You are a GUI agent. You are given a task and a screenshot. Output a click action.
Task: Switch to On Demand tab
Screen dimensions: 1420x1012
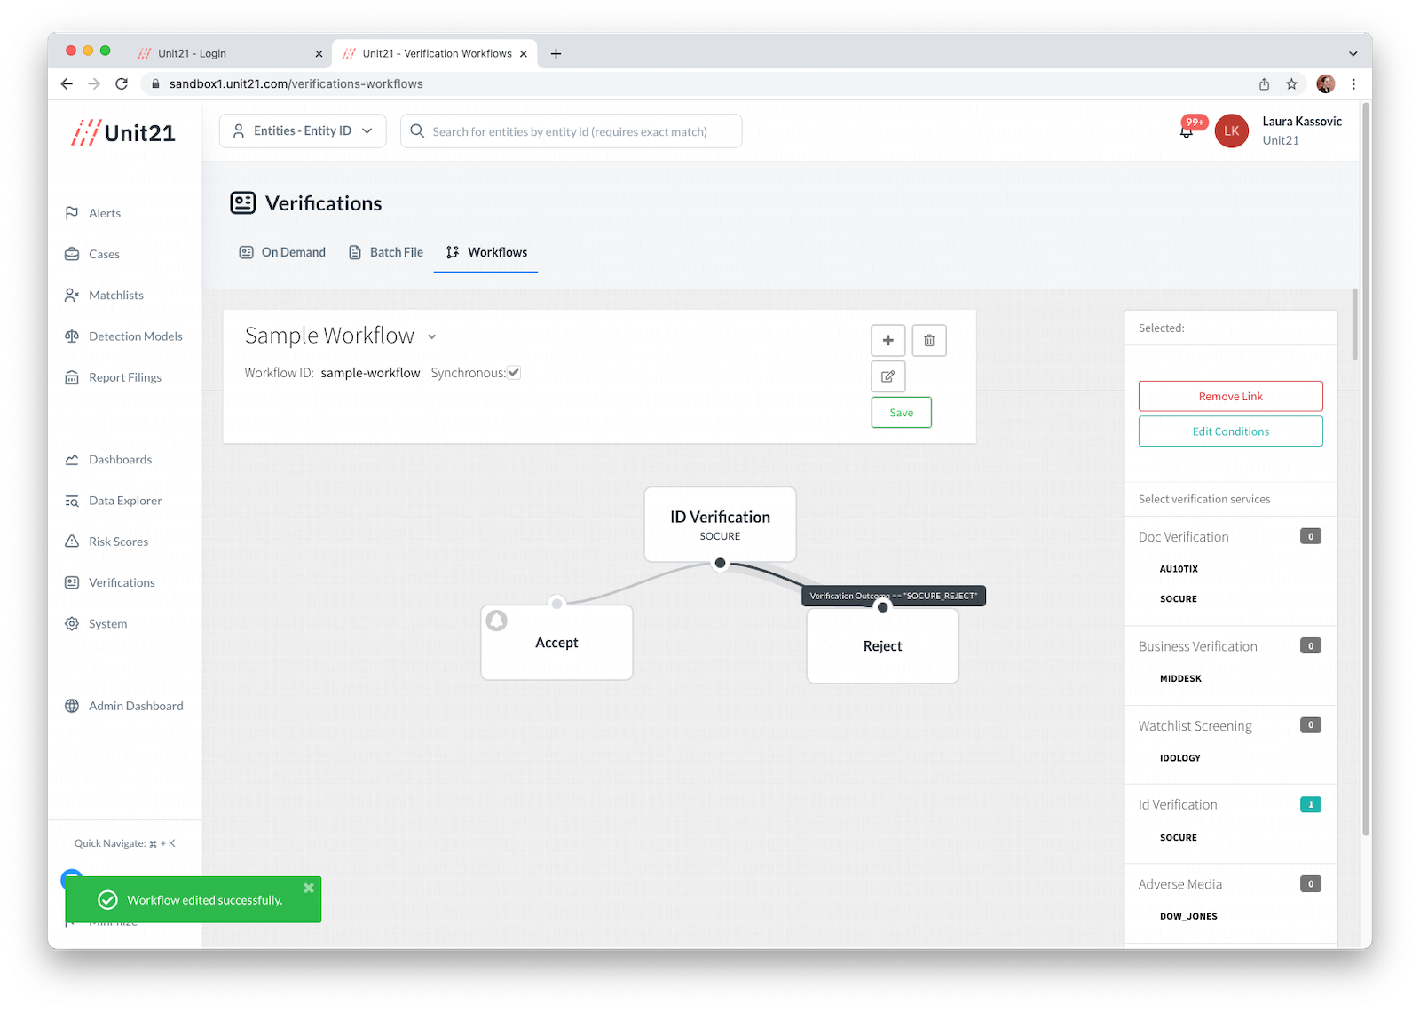coord(282,252)
